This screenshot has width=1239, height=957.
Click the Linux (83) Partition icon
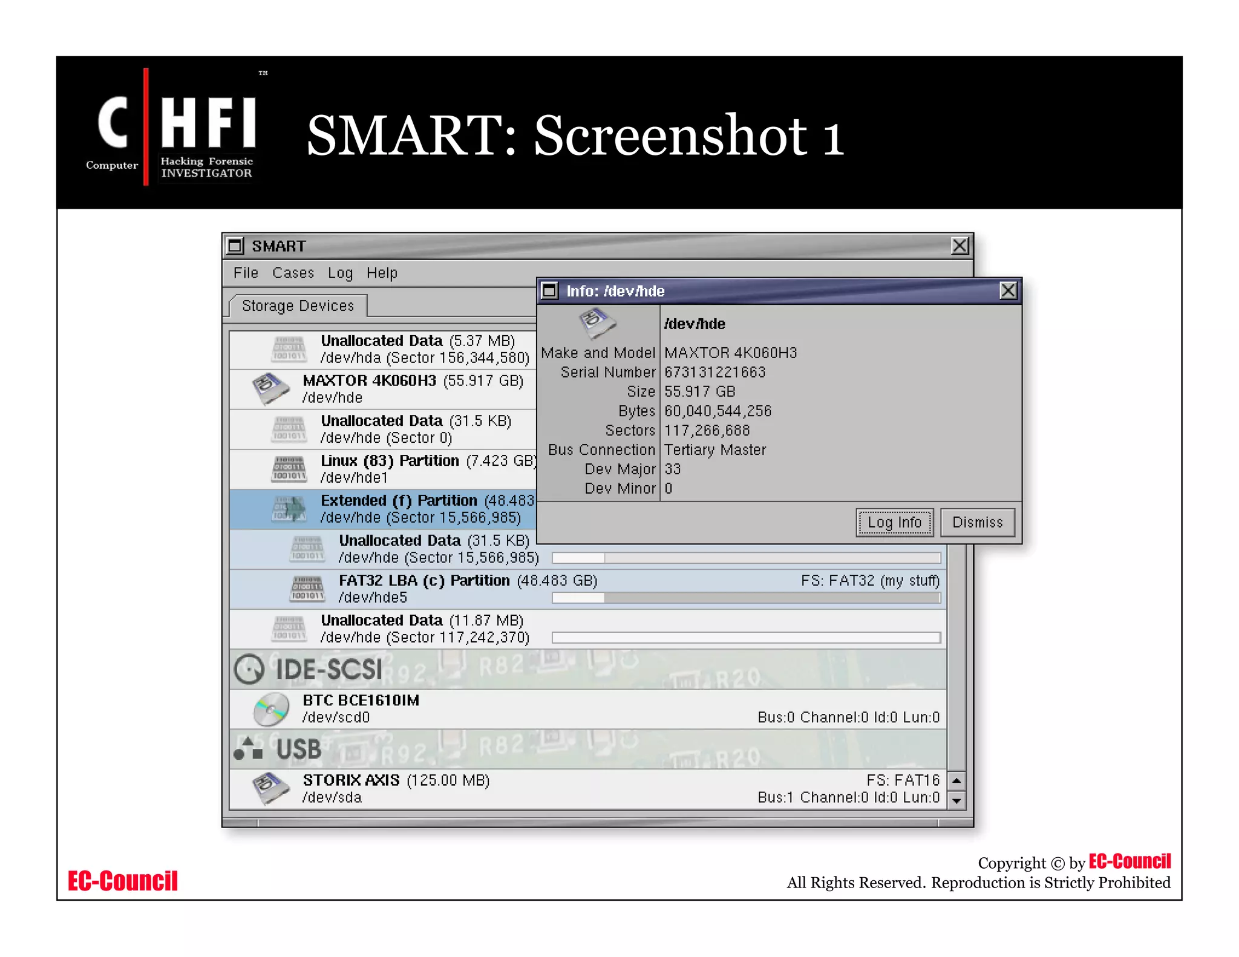pos(289,469)
